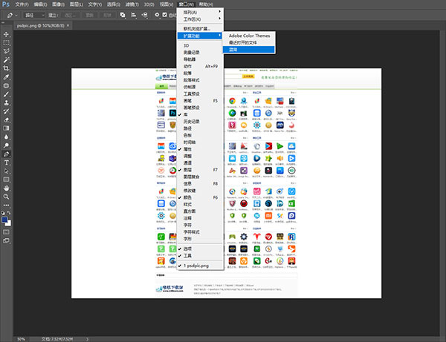Select the Move tool
Screen dimensions: 446x342
pos(6,35)
